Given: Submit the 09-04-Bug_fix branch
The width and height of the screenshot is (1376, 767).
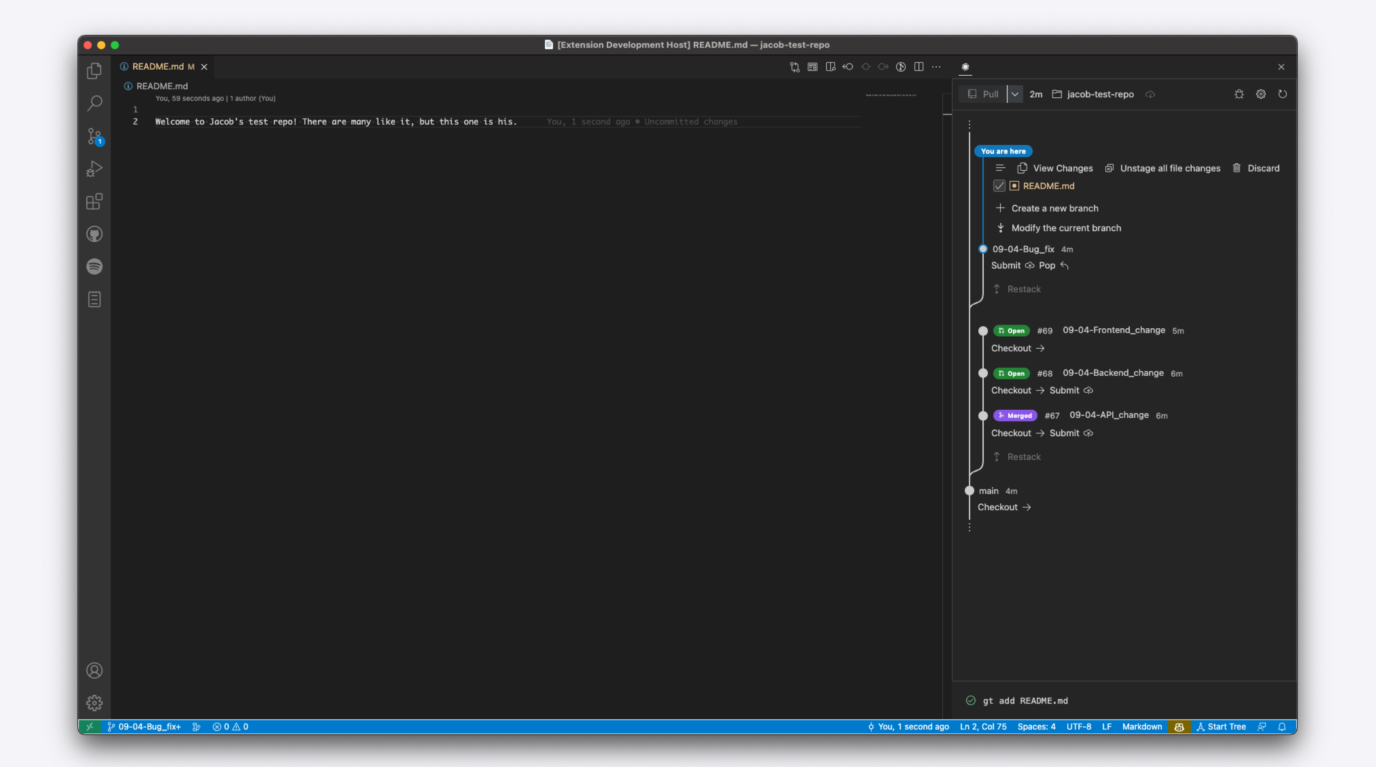Looking at the screenshot, I should click(1013, 265).
